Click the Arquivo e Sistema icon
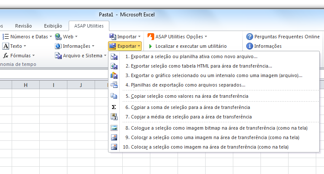 point(58,56)
